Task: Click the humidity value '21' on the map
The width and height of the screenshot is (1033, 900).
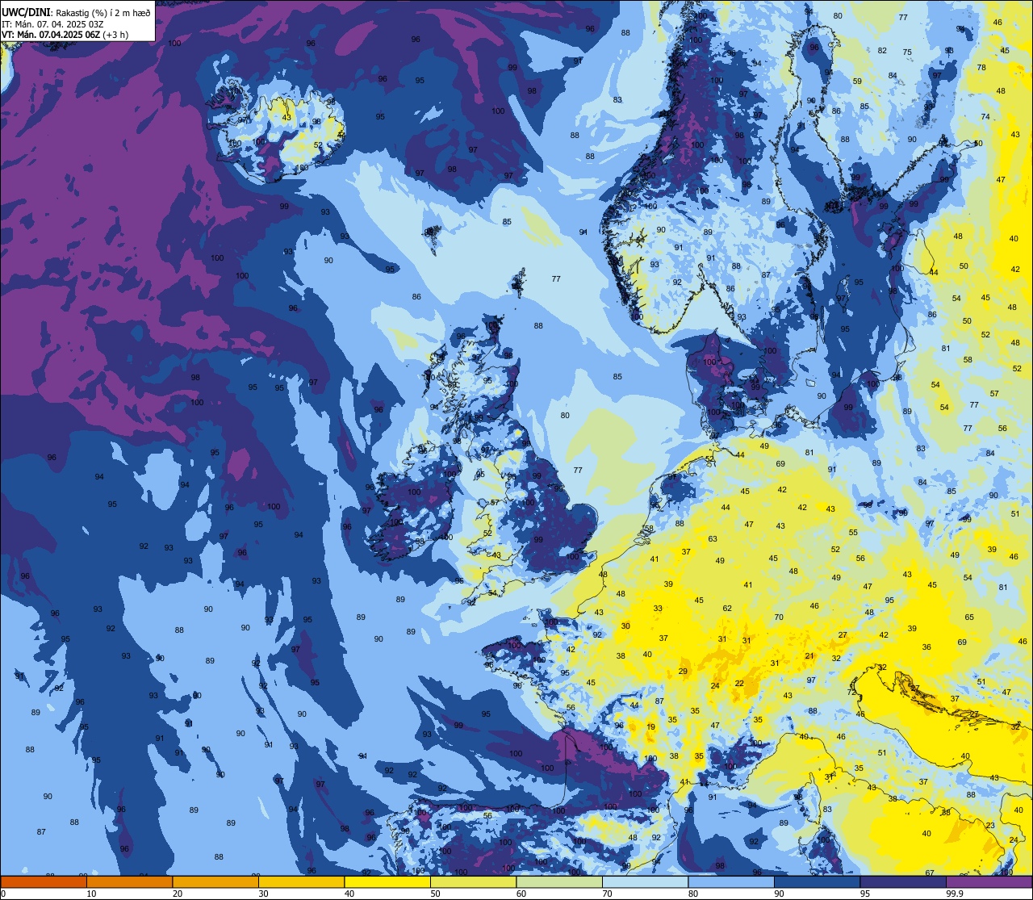Action: pos(809,655)
